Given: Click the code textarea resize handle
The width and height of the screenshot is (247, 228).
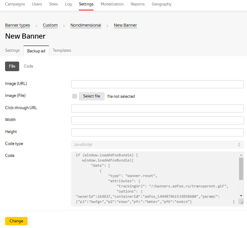Looking at the screenshot, I should pyautogui.click(x=241, y=202).
